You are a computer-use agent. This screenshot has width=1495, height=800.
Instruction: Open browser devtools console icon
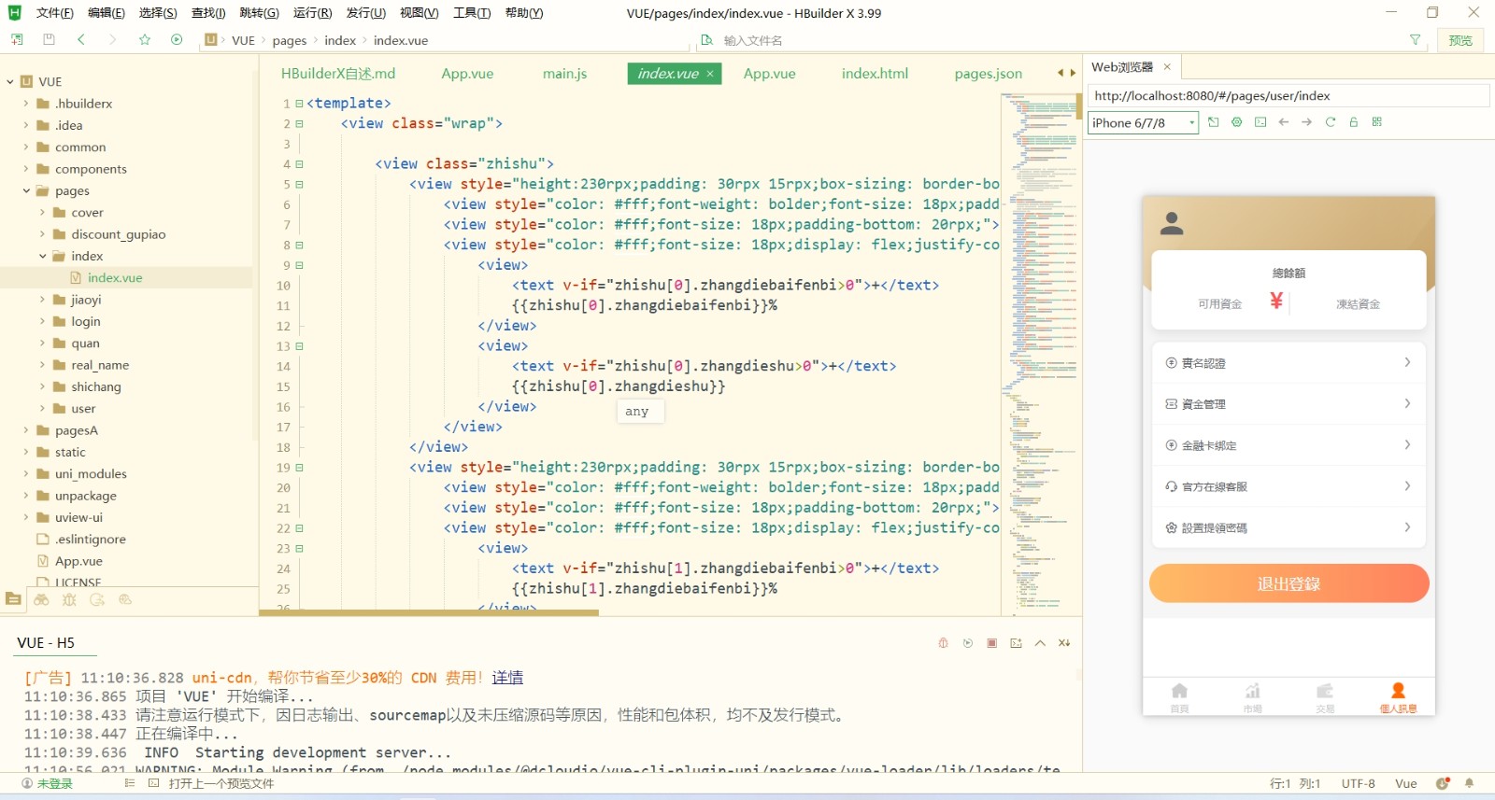point(1260,122)
